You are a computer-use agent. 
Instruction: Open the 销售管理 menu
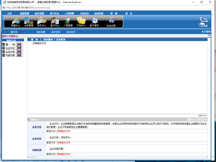click(x=24, y=13)
